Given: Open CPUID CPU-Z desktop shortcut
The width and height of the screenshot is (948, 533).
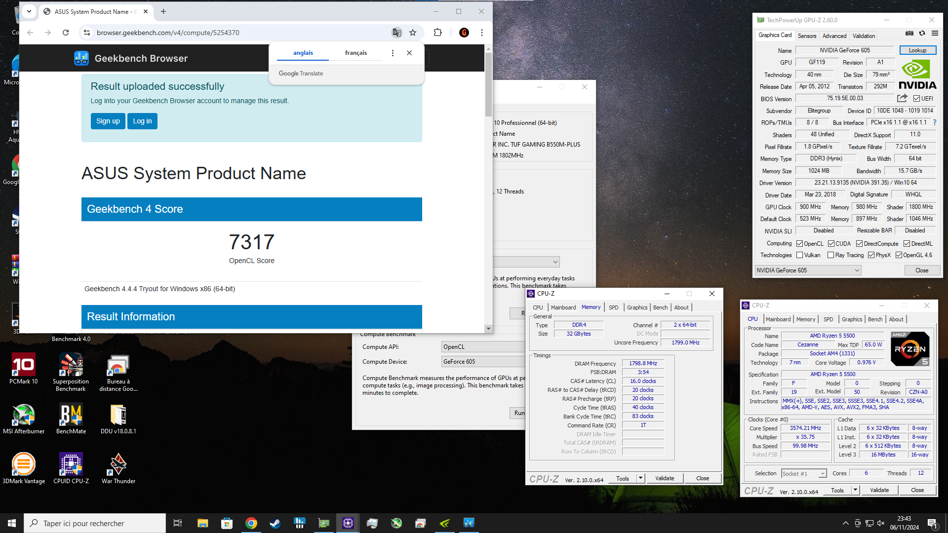Looking at the screenshot, I should tap(71, 468).
